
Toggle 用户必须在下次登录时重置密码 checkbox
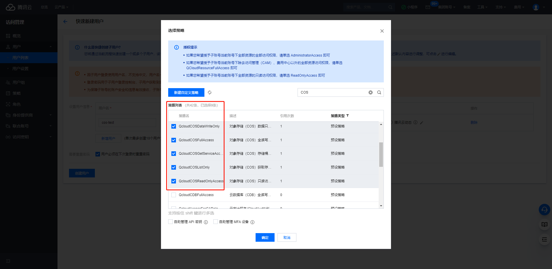[x=98, y=154]
